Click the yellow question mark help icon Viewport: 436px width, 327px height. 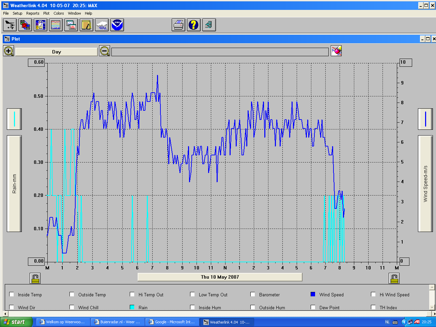[194, 25]
